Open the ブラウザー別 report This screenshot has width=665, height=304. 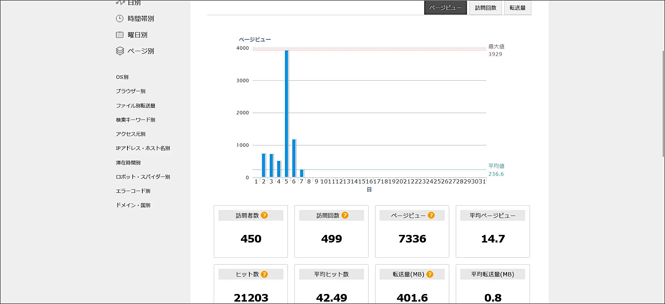[131, 91]
